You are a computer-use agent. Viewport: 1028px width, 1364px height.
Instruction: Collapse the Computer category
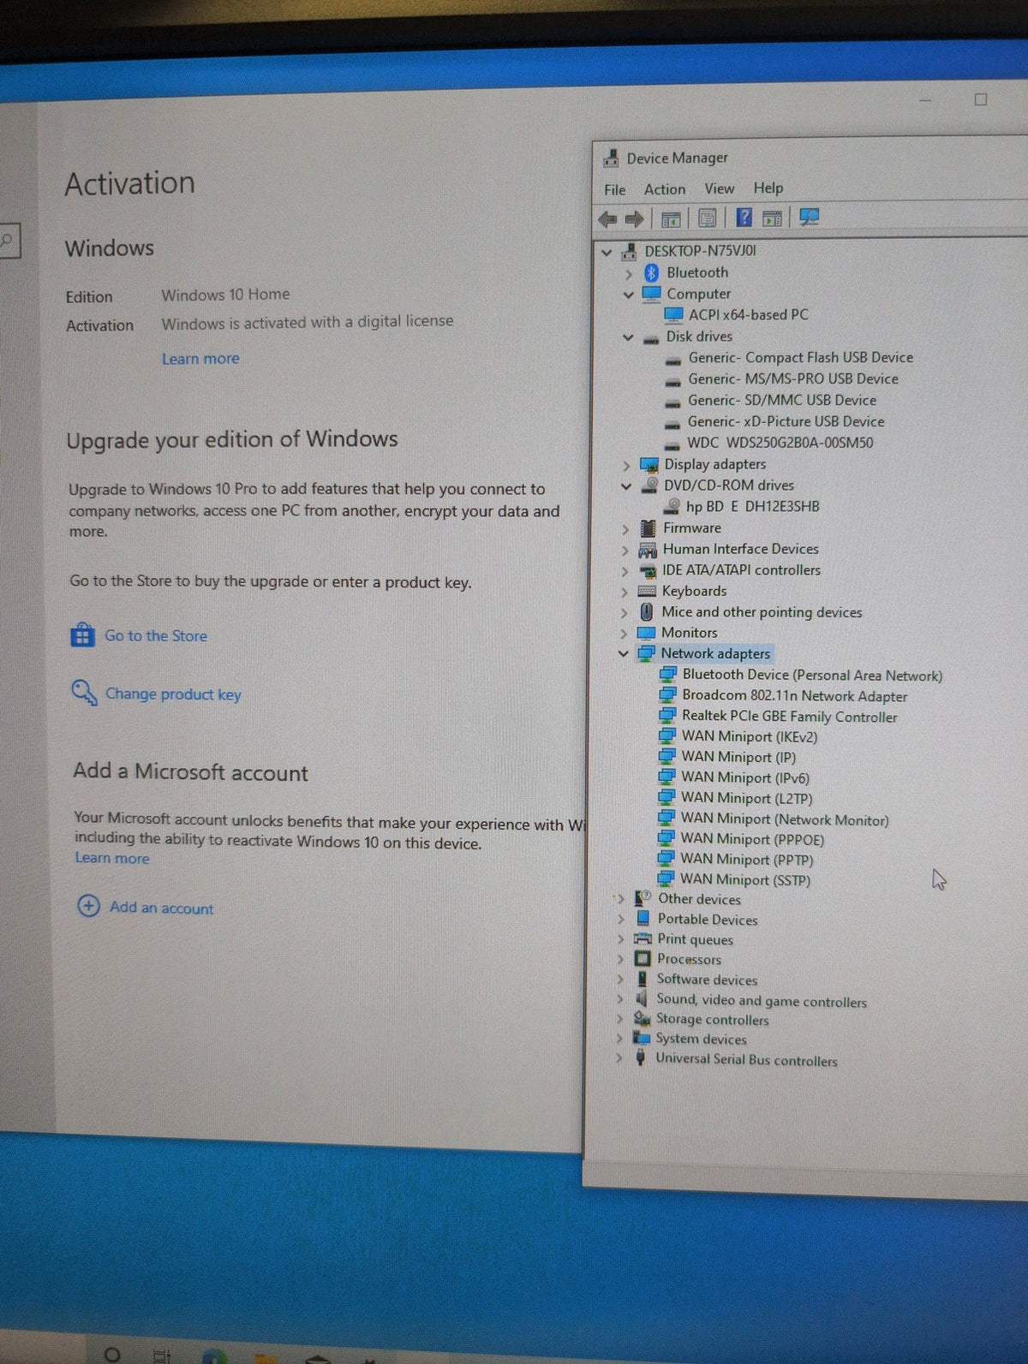[x=628, y=295]
